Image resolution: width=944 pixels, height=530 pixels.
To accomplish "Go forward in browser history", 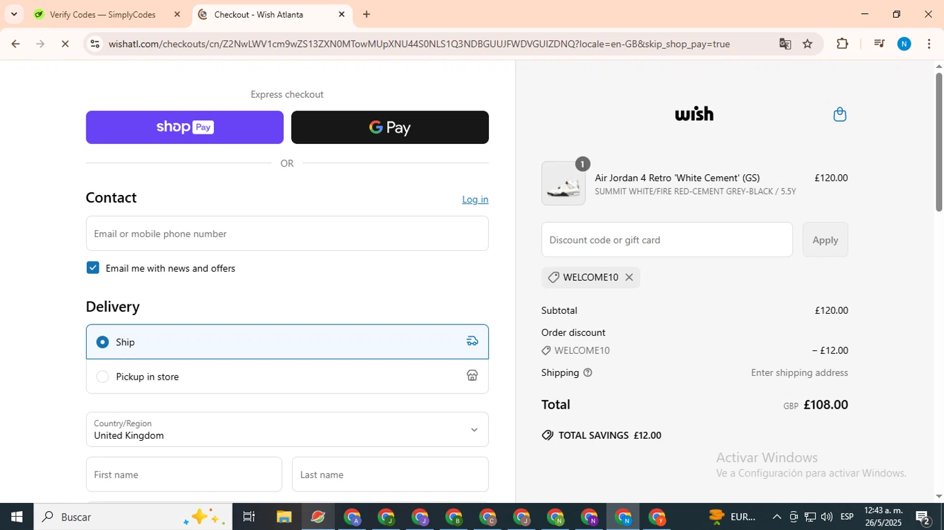I will tap(40, 44).
